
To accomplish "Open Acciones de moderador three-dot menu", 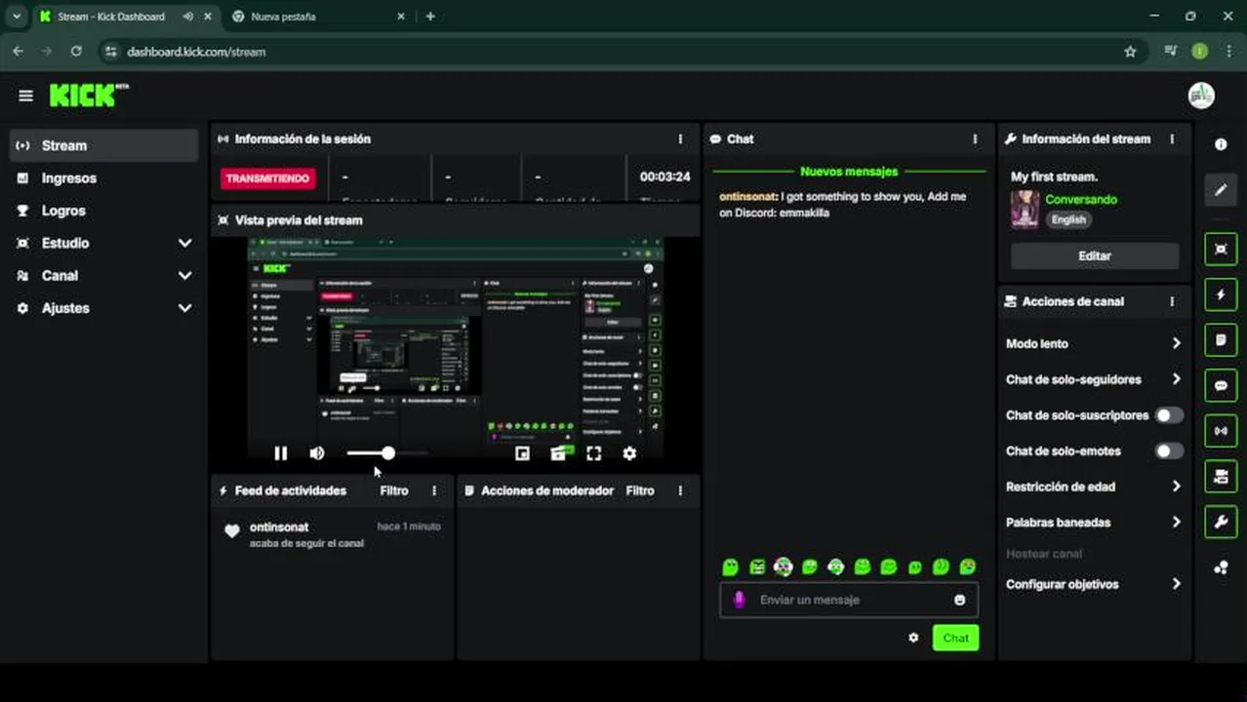I will tap(680, 490).
